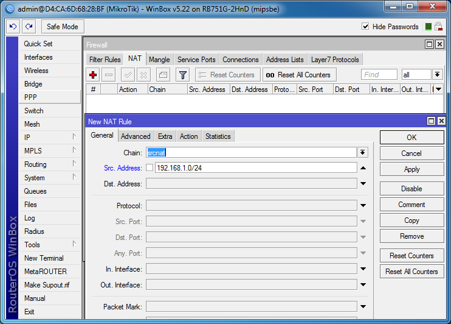The image size is (451, 324).
Task: Switch to the Mangle tab
Action: [159, 60]
